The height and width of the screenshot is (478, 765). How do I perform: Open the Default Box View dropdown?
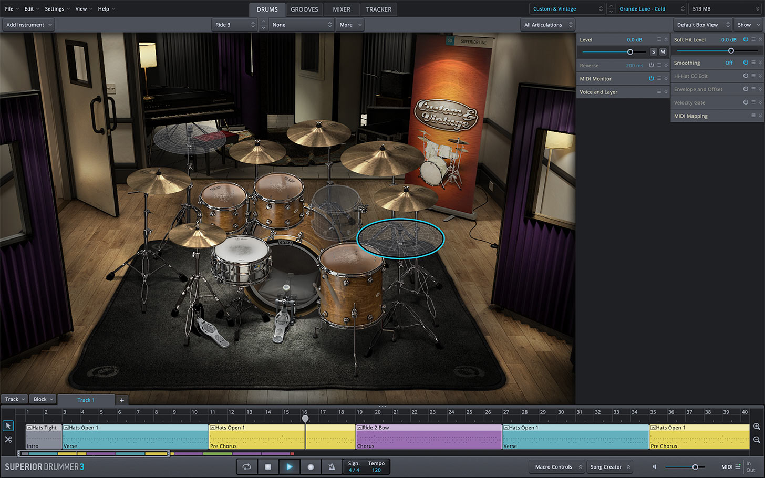(x=702, y=25)
